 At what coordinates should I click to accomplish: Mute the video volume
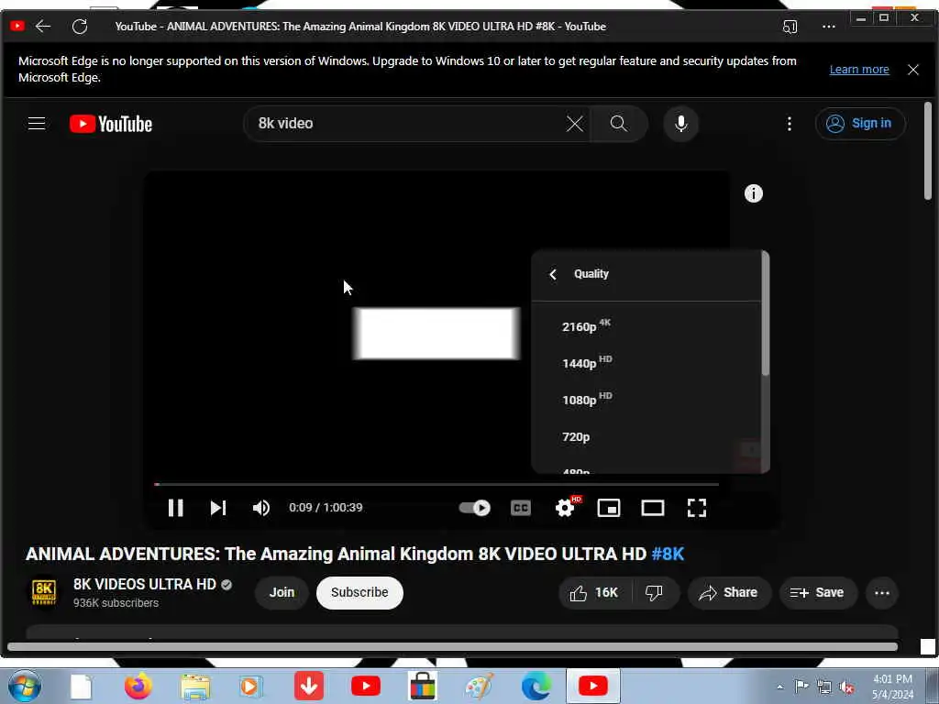click(261, 508)
